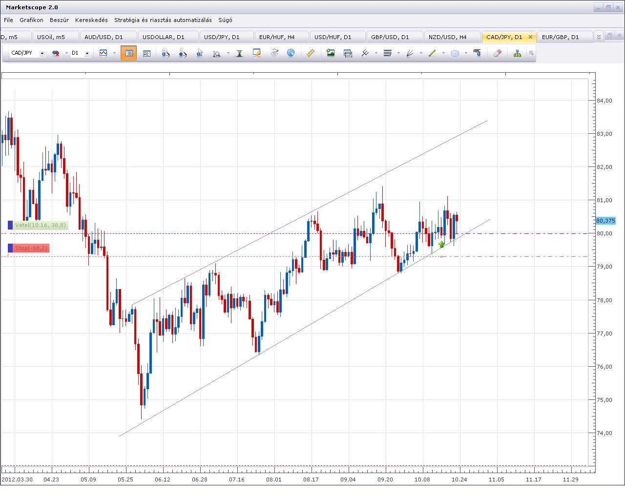Switch to the NZD/USD, H4 tab
This screenshot has height=500, width=625.
(x=452, y=37)
